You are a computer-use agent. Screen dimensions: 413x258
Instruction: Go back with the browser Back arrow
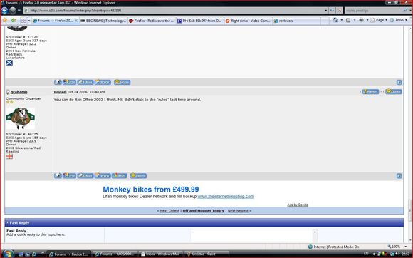point(4,11)
